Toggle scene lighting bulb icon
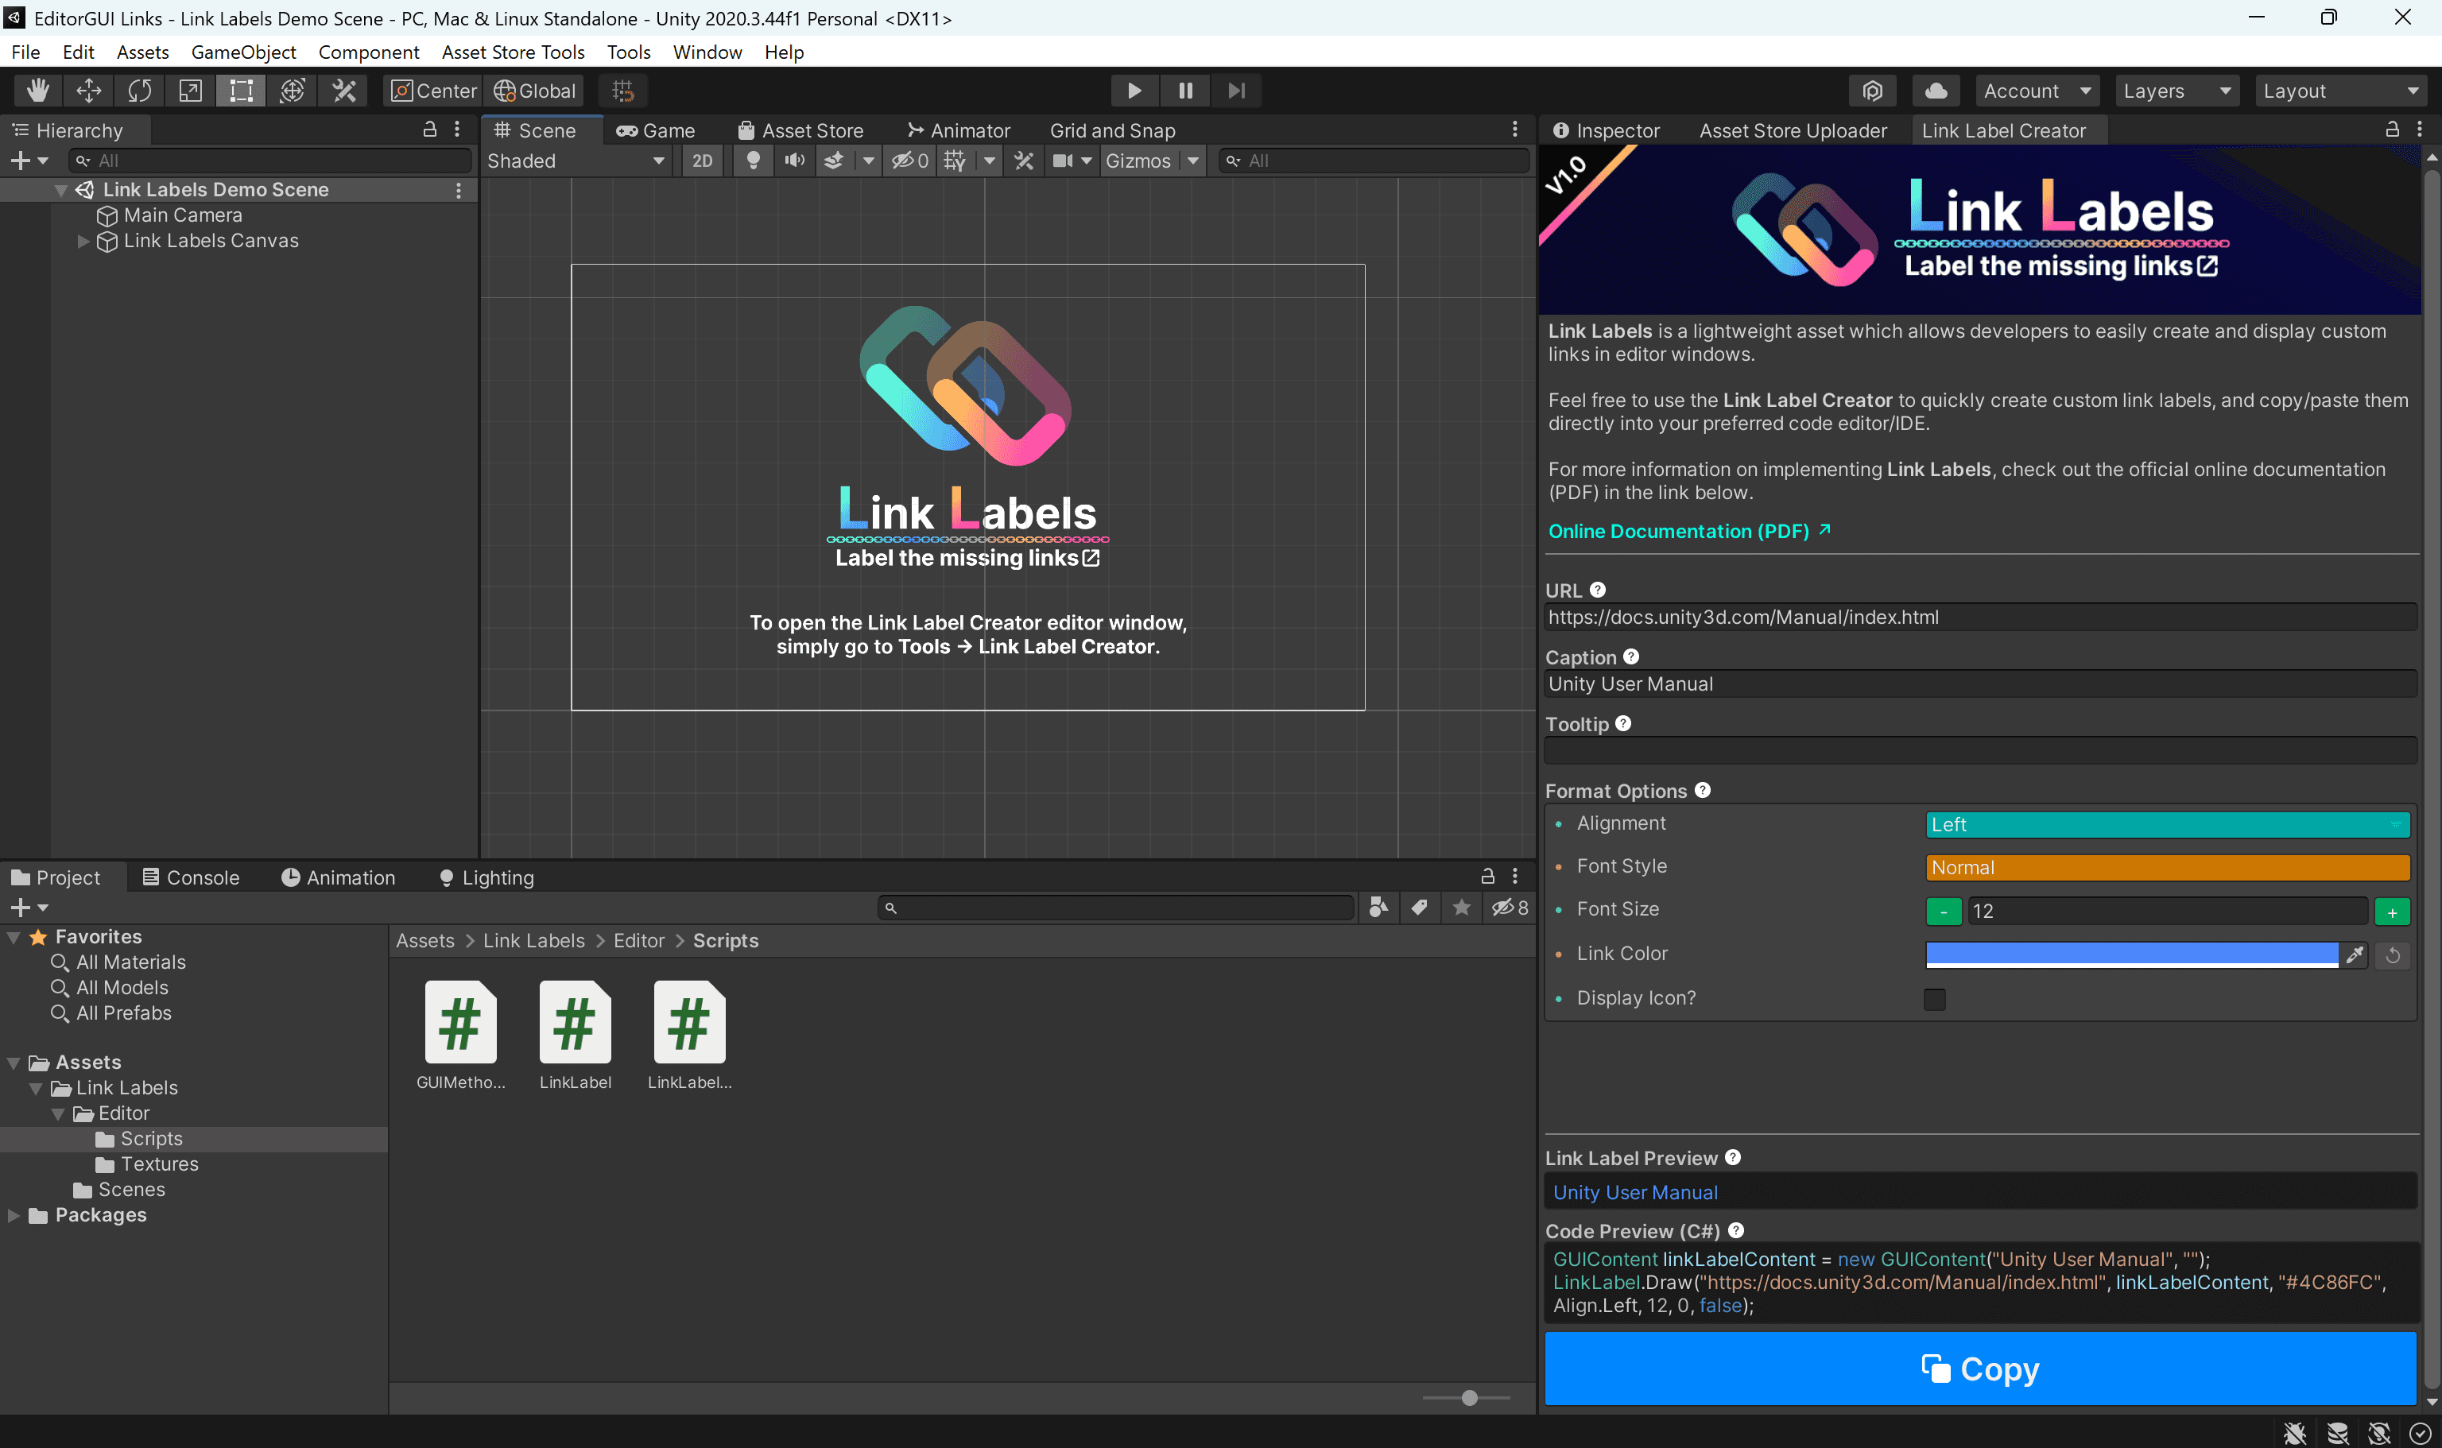 (753, 161)
